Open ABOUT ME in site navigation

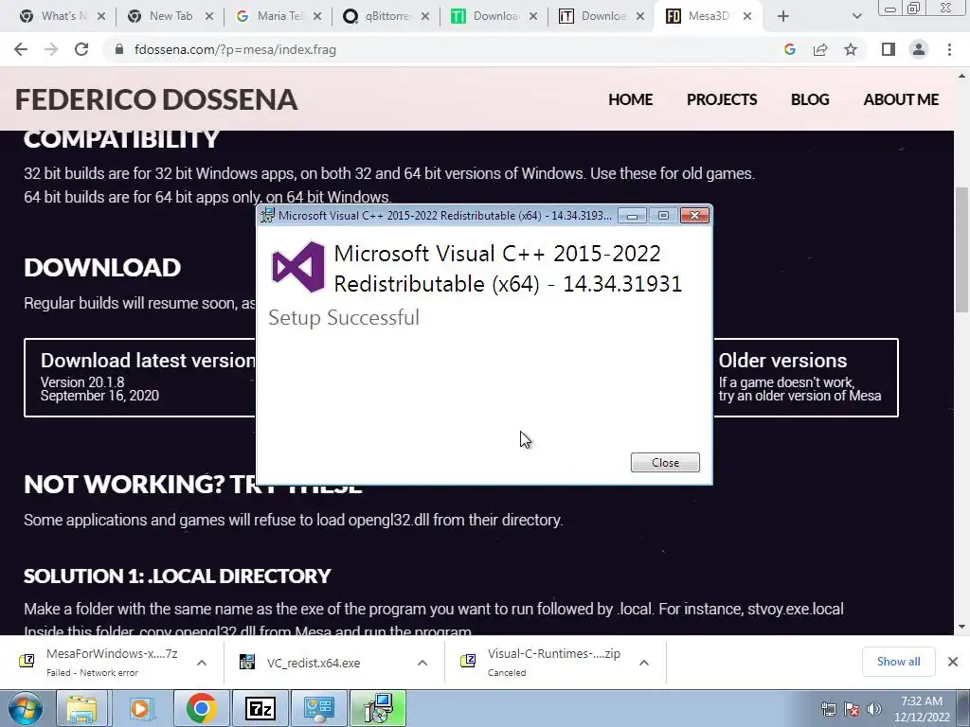point(901,99)
